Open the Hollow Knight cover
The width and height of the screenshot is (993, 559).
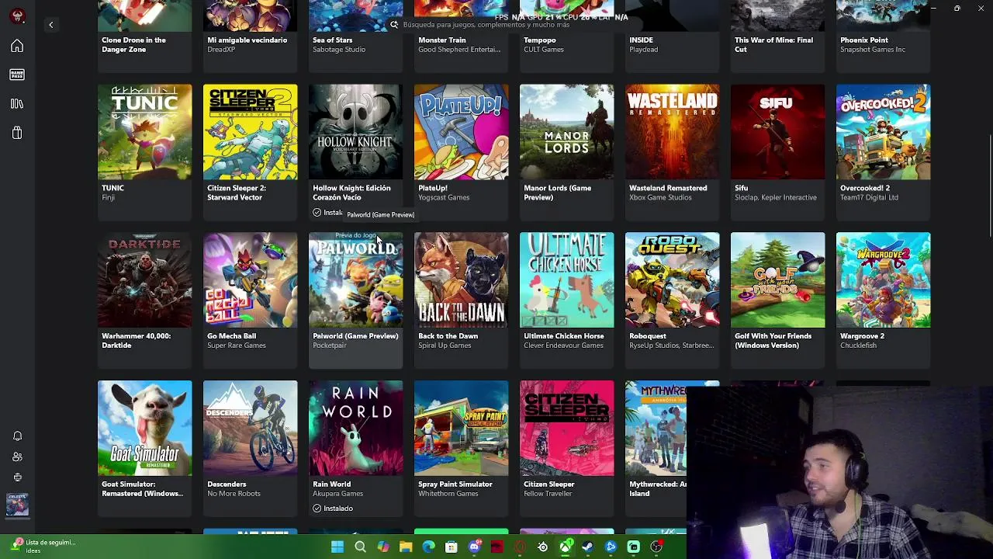click(355, 132)
